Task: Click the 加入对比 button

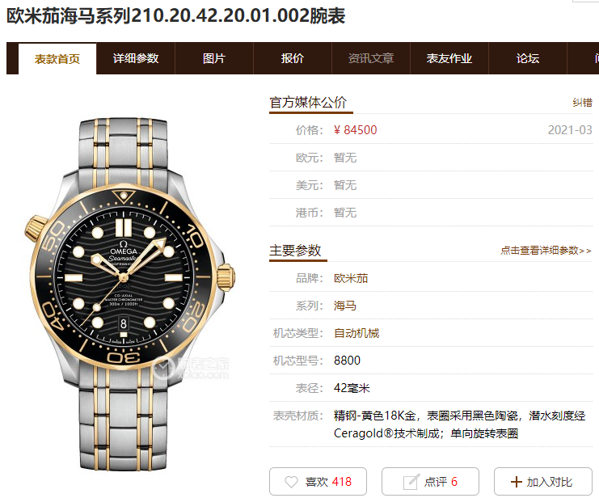Action: 543,482
